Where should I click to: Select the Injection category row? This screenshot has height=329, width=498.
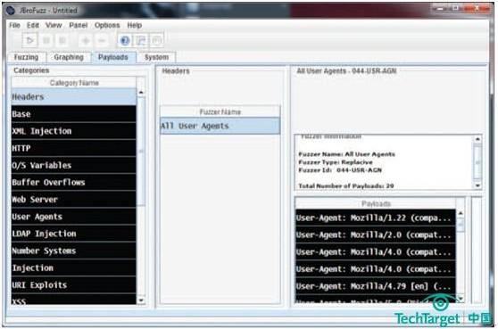tap(74, 268)
